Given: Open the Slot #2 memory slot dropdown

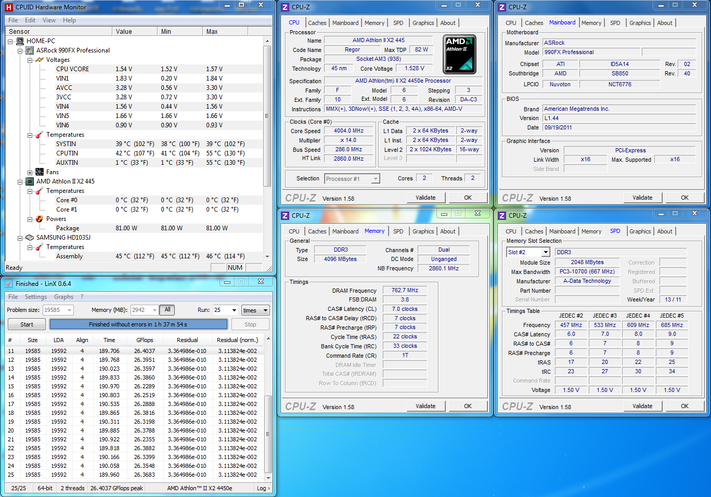Looking at the screenshot, I should pos(546,252).
